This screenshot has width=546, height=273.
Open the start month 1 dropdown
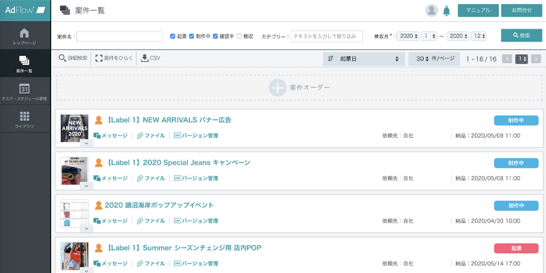(429, 36)
